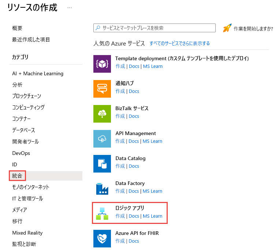The width and height of the screenshot is (275, 250).
Task: Select the DevOps category
Action: click(x=21, y=153)
